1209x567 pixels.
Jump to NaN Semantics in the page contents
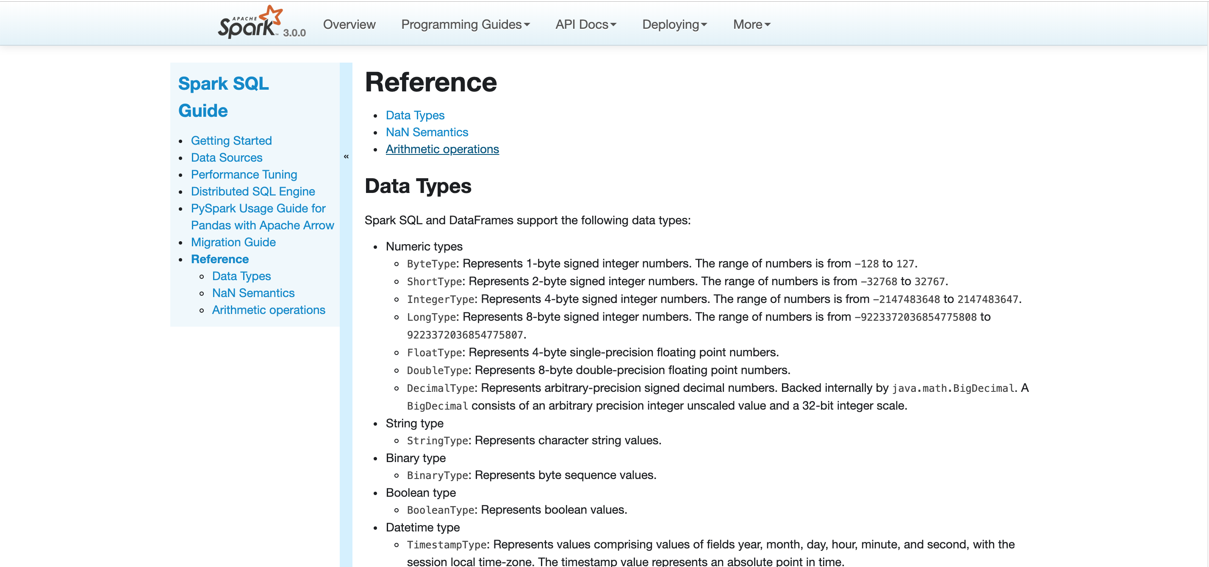pyautogui.click(x=427, y=132)
